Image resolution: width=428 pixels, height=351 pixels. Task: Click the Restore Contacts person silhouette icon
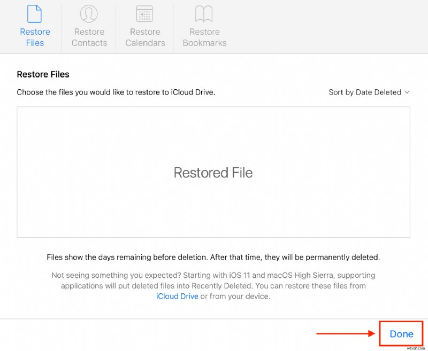pos(89,14)
